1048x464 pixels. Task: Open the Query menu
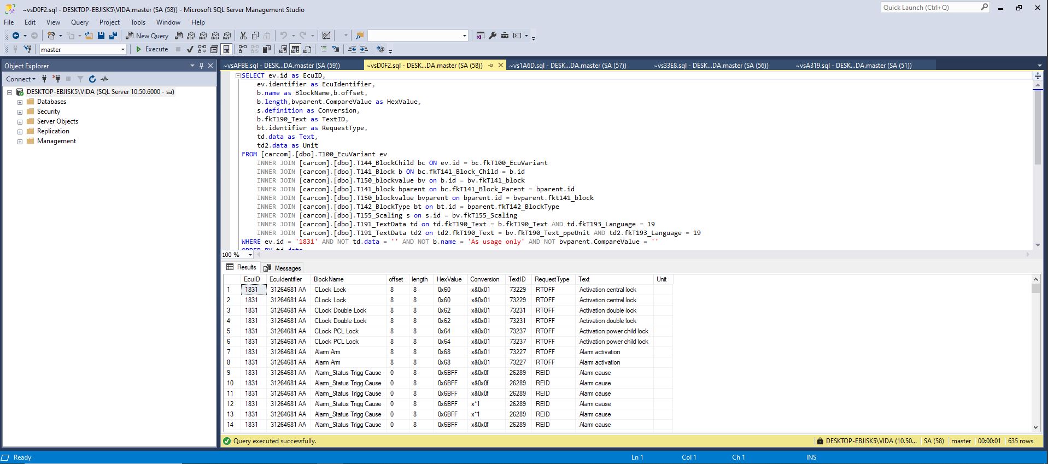80,22
